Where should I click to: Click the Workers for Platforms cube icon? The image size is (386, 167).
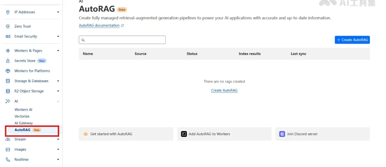click(8, 71)
